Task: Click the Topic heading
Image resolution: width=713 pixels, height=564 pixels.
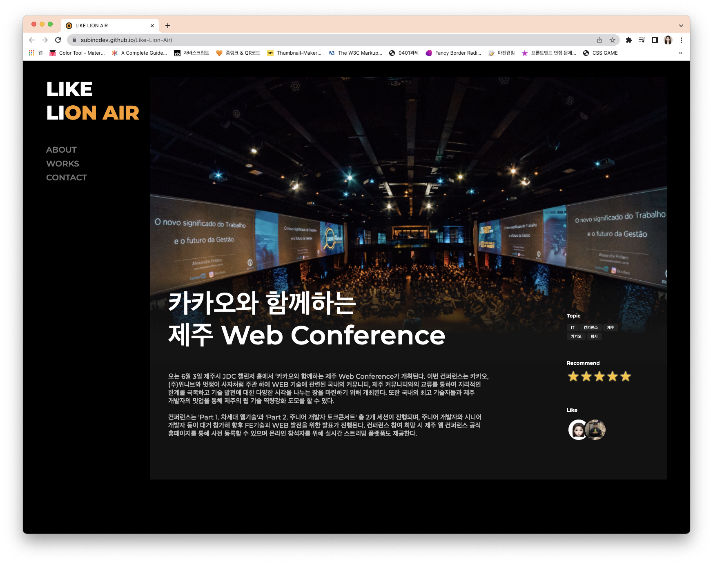Action: tap(573, 315)
